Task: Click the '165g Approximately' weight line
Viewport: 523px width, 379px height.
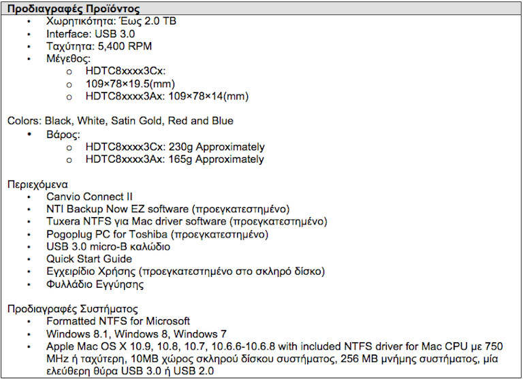Action: pos(175,159)
